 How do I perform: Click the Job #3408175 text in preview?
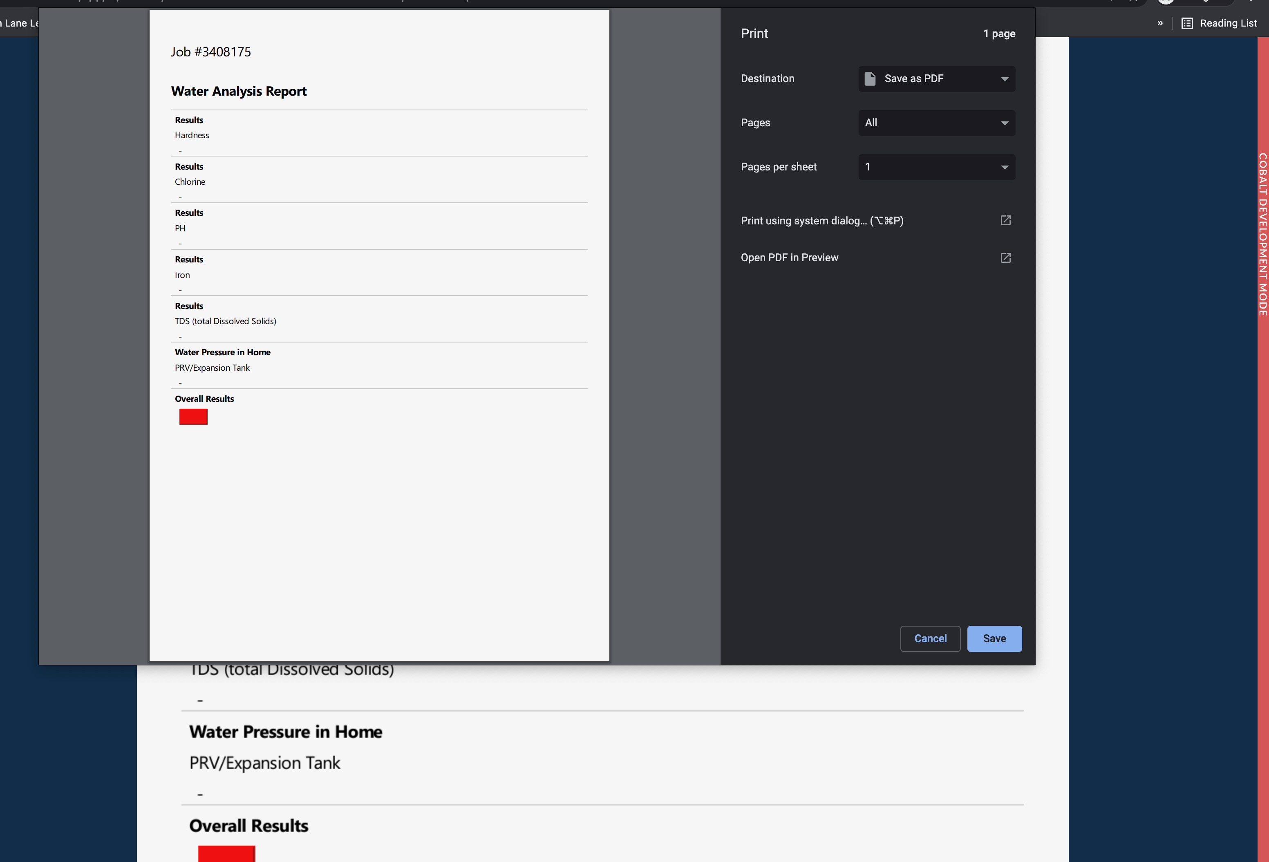click(211, 52)
